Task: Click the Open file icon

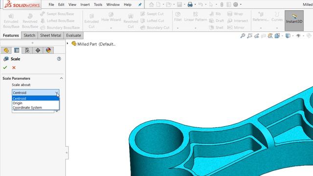Action: coord(169,4)
